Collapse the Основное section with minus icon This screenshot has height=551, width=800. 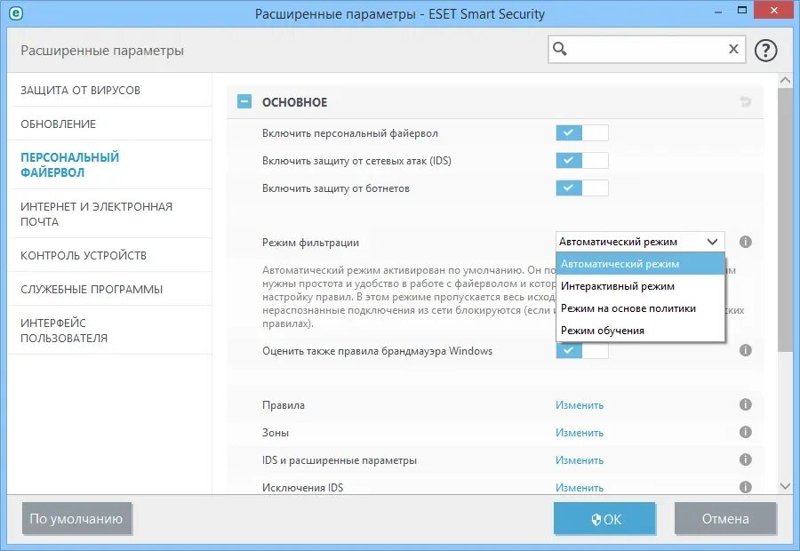point(244,101)
